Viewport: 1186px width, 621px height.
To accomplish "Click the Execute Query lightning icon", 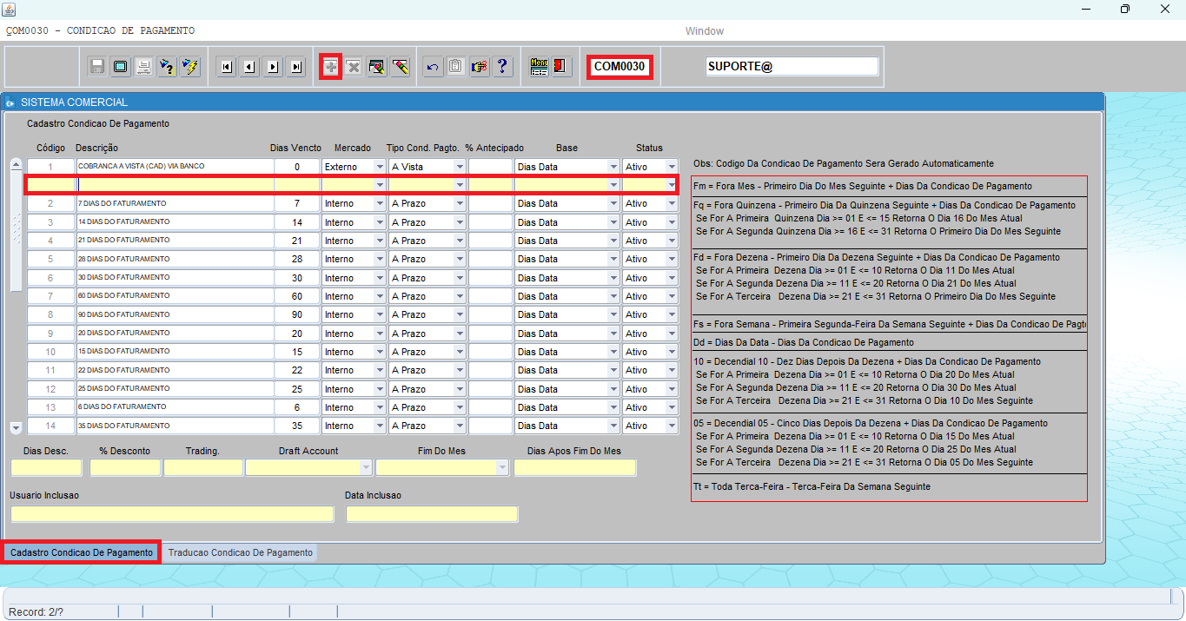I will [x=189, y=67].
